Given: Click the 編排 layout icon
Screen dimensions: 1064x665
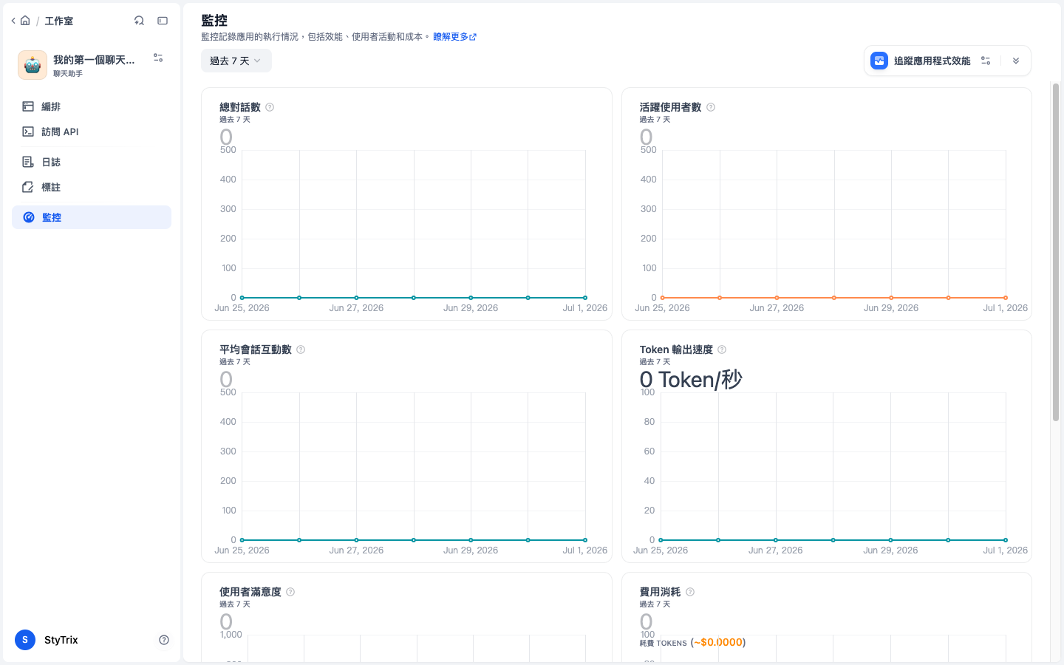Looking at the screenshot, I should 28,106.
